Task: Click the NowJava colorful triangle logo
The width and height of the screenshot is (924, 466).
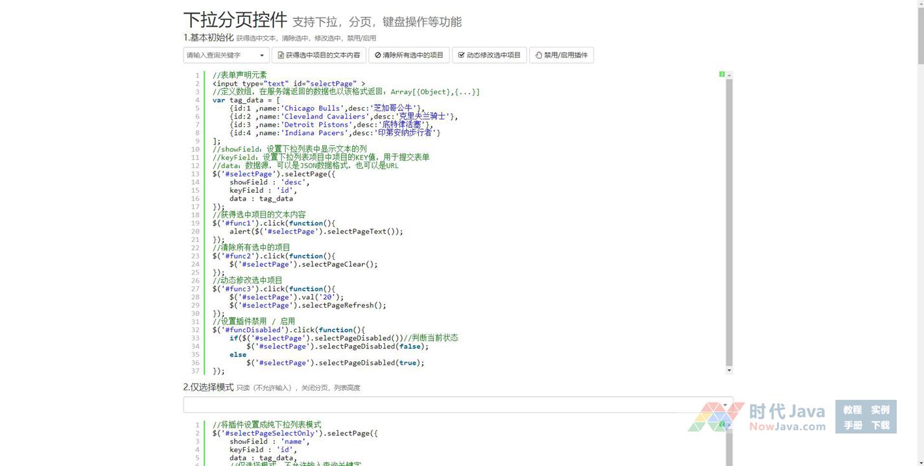Action: (x=715, y=417)
